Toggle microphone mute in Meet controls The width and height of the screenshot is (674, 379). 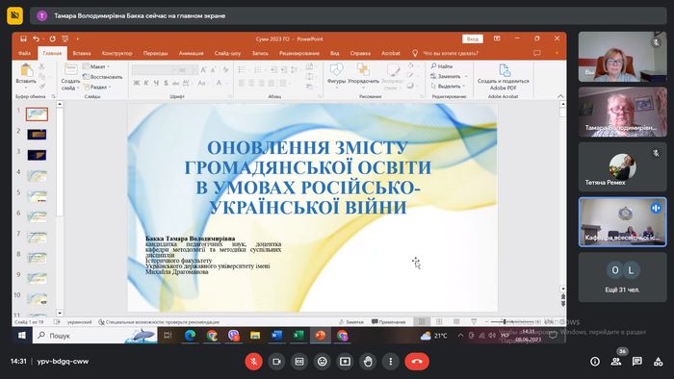point(253,362)
